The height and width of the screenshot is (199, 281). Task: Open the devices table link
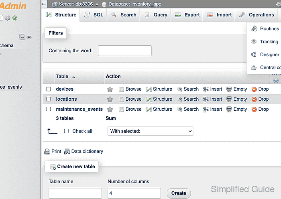65,89
